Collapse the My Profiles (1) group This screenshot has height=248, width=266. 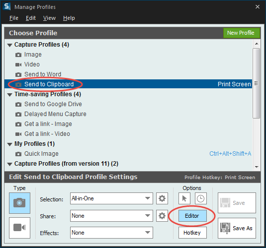[10, 144]
